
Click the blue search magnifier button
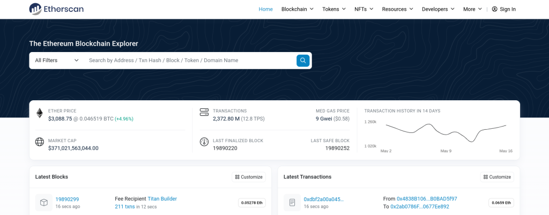(x=303, y=61)
